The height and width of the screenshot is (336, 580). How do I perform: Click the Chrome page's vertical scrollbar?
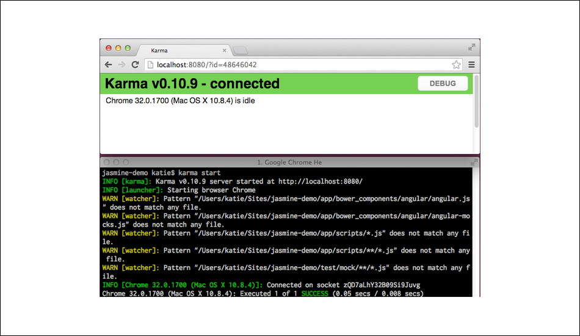click(476, 102)
